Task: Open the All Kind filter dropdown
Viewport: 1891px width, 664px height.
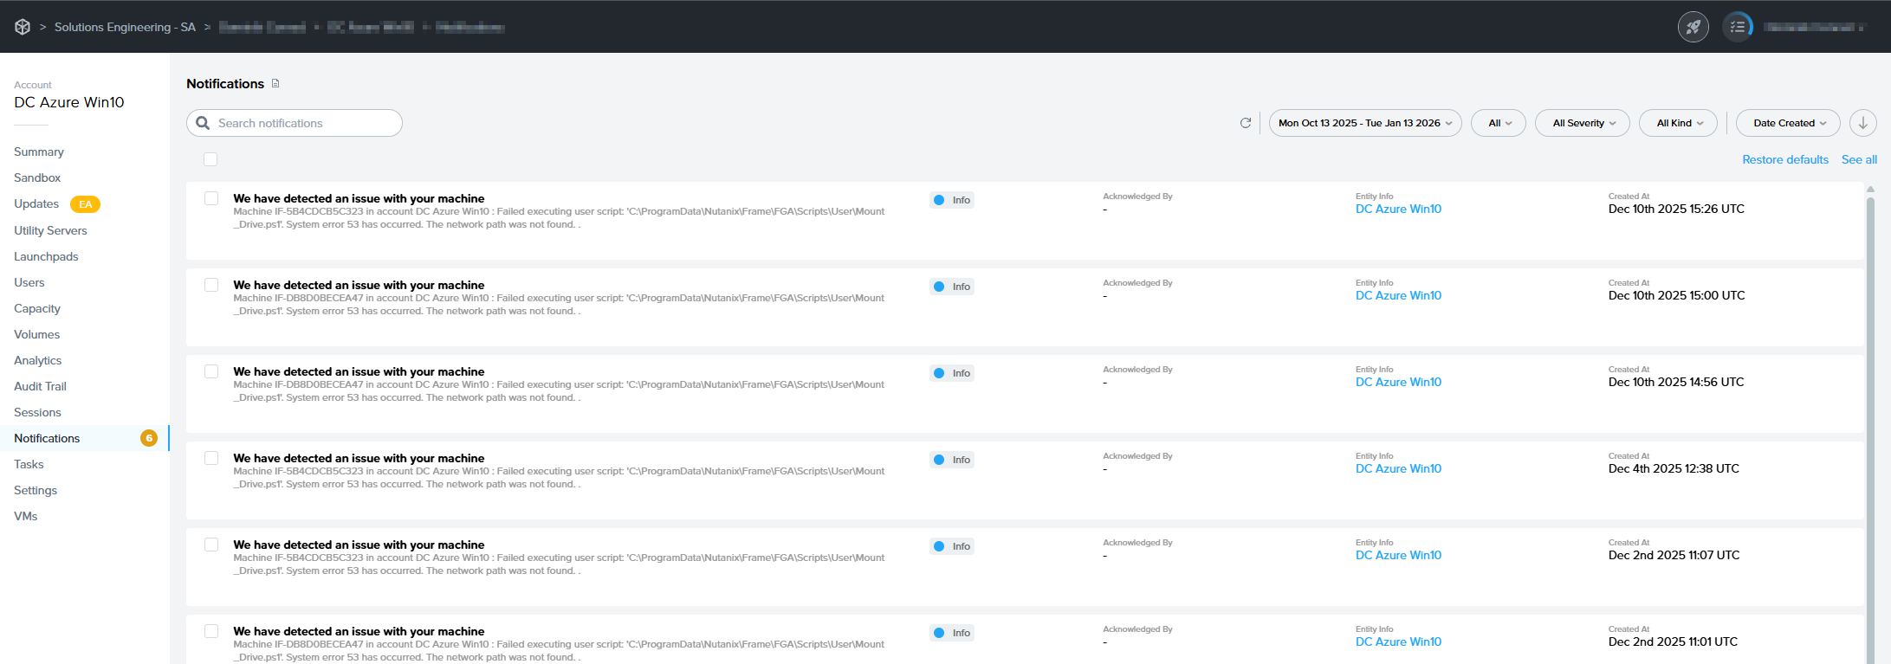Action: (x=1678, y=123)
